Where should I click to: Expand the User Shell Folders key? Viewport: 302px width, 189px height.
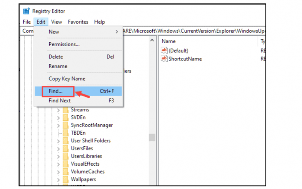pyautogui.click(x=58, y=141)
